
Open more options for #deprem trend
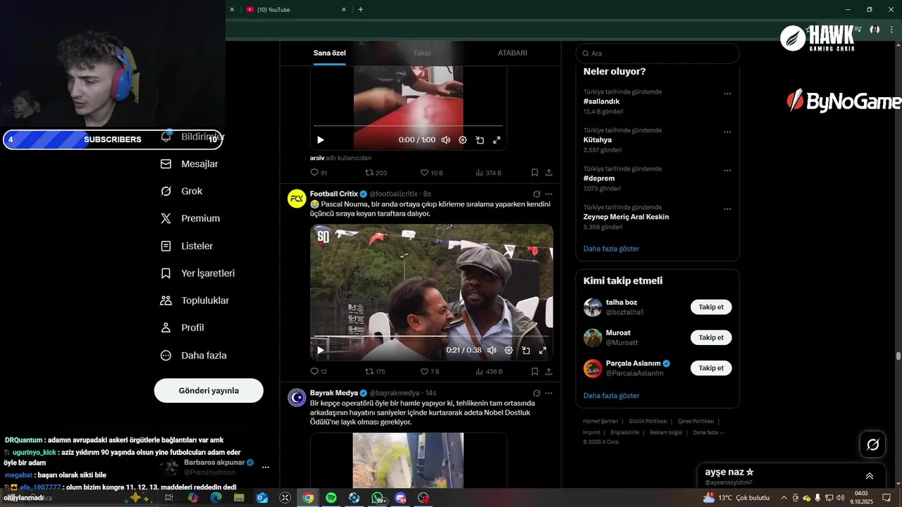coord(727,171)
